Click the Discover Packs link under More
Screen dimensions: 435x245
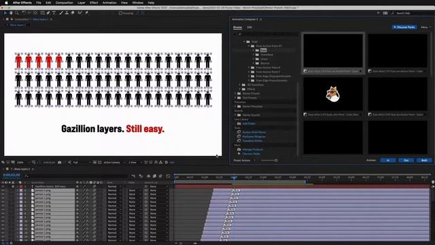[x=251, y=154]
